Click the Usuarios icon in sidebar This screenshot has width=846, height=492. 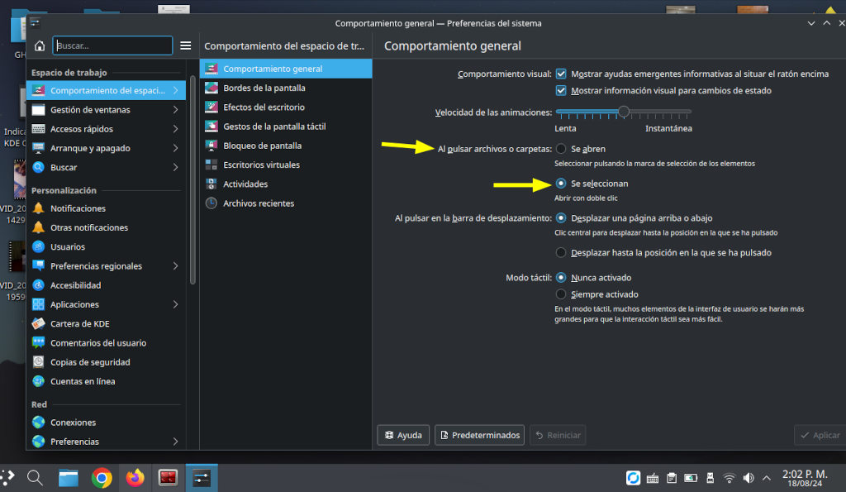pos(38,246)
